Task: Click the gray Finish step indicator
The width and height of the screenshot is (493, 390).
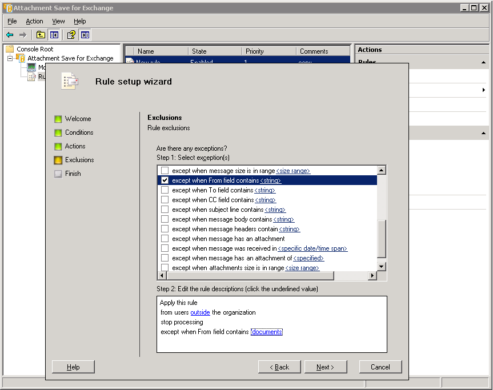Action: (x=58, y=174)
